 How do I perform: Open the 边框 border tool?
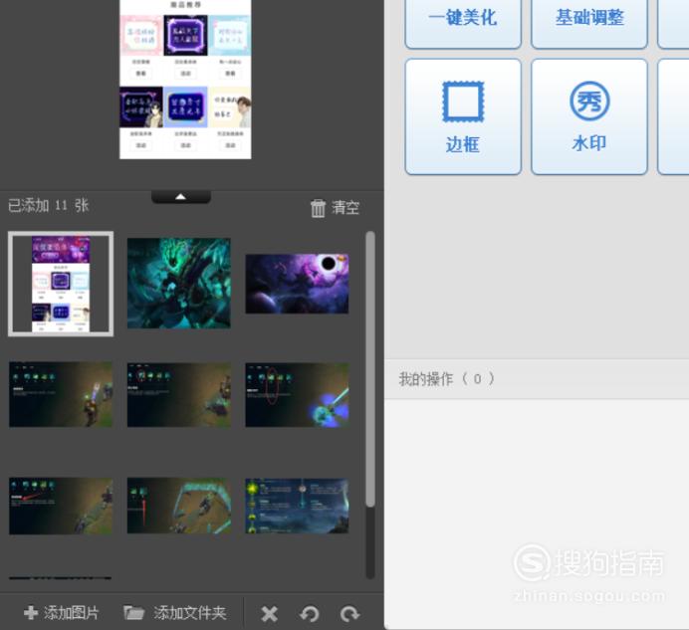[x=463, y=116]
